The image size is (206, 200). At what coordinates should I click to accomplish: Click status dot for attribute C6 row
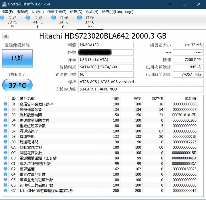tap(5, 185)
